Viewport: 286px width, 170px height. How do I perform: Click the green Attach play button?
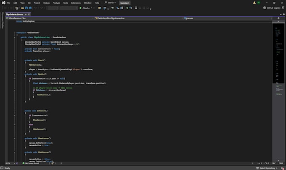tap(81, 8)
